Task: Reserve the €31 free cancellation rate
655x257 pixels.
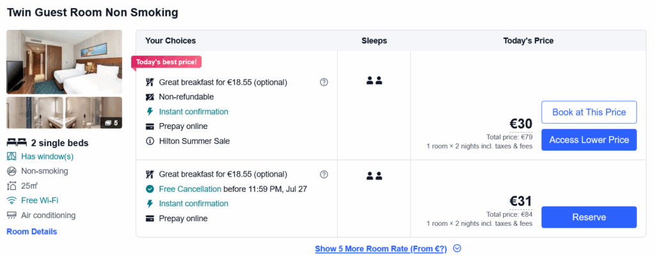Action: [589, 217]
